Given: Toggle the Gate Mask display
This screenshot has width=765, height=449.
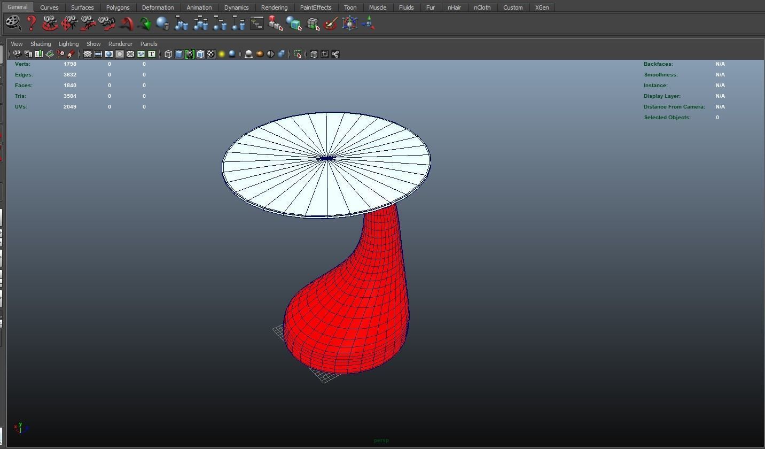Looking at the screenshot, I should (x=120, y=54).
